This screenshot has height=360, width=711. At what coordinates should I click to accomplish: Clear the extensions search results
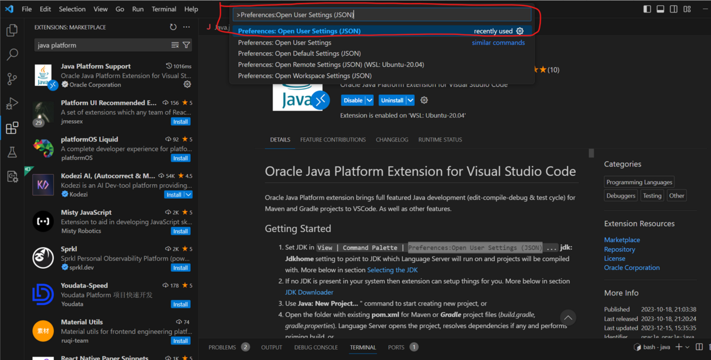pyautogui.click(x=175, y=45)
